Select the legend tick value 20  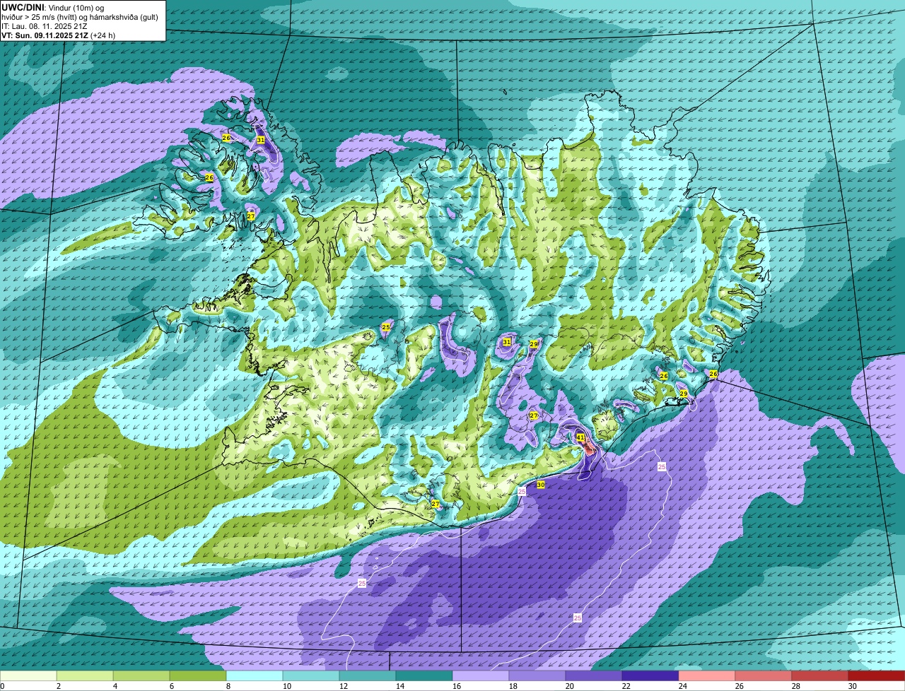[569, 686]
